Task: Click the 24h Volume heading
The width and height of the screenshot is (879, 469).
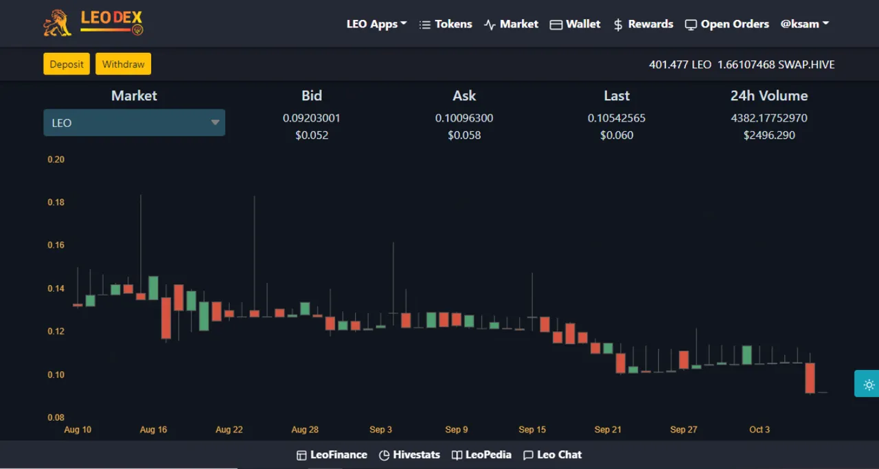Action: (x=769, y=96)
